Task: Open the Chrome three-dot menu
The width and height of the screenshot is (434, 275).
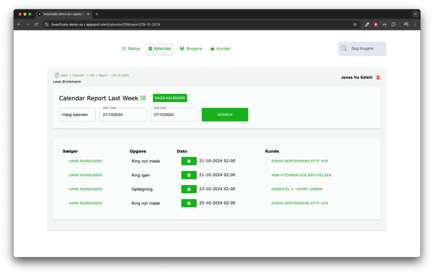Action: click(x=415, y=24)
